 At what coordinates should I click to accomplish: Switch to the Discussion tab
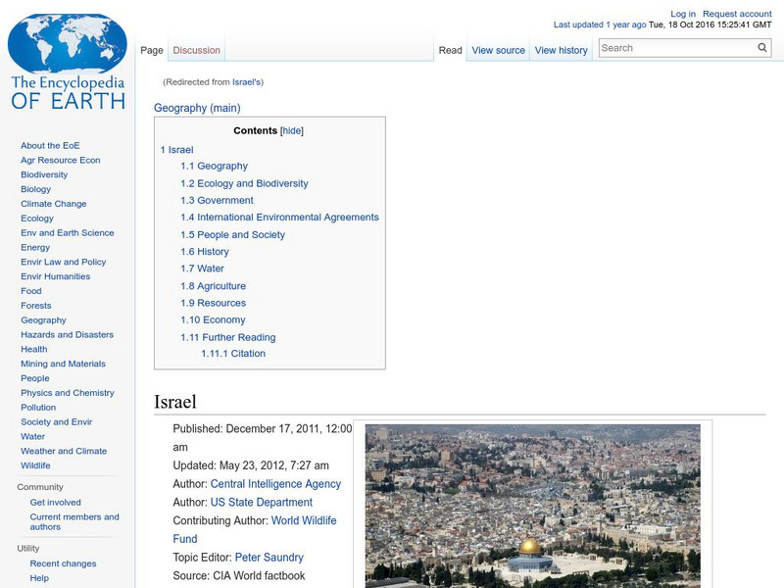196,50
